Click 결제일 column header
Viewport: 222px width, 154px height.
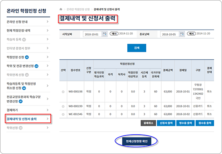tap(183, 70)
